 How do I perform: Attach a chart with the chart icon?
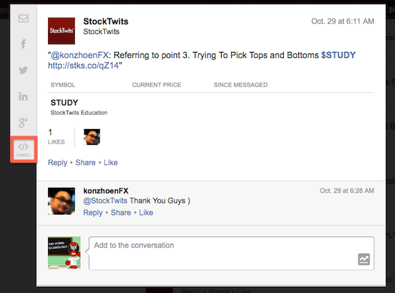[364, 259]
